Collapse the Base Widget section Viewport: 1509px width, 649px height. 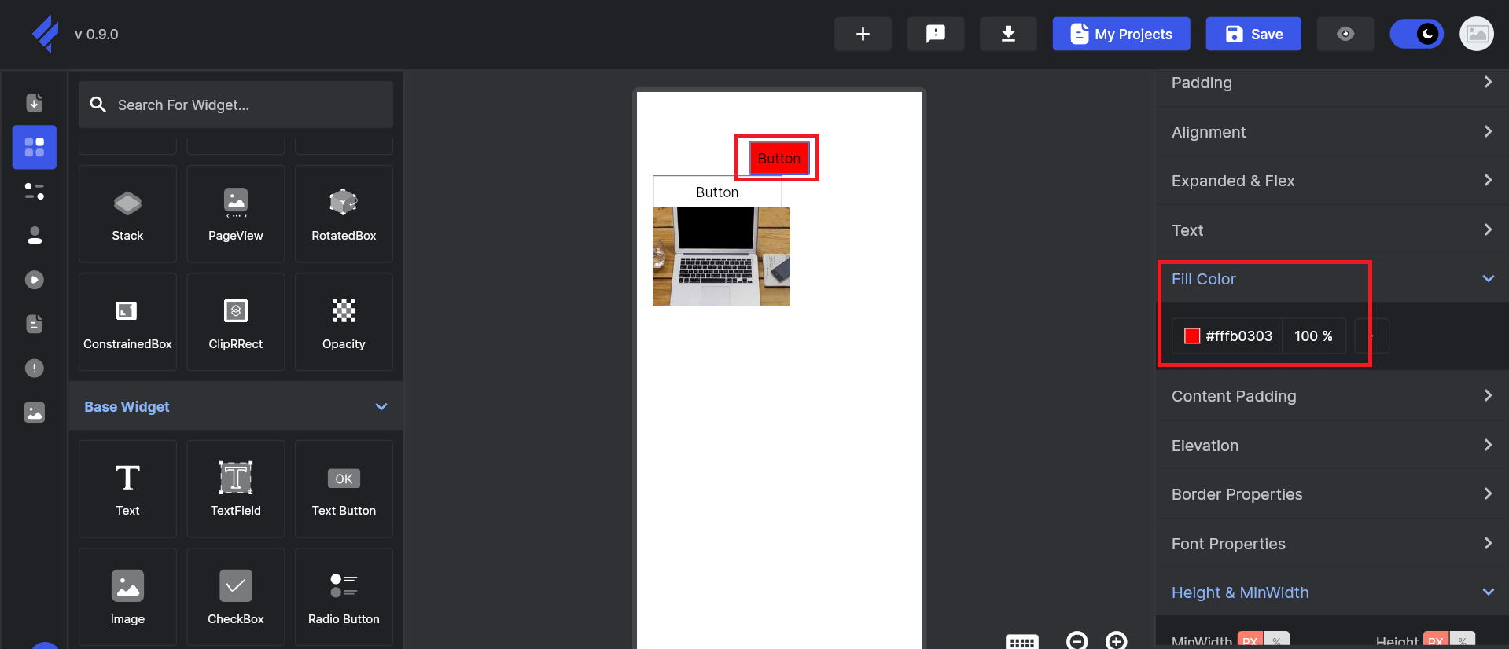381,406
